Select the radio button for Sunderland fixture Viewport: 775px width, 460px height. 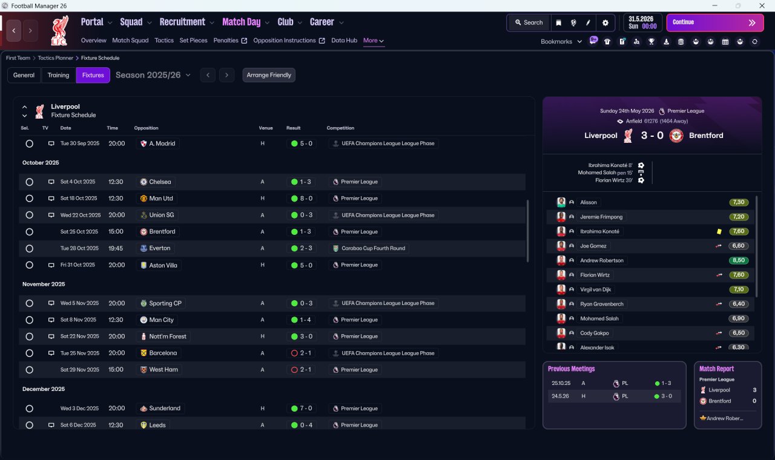coord(29,409)
